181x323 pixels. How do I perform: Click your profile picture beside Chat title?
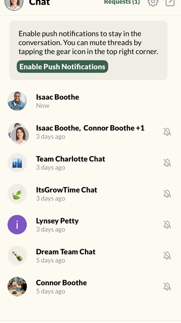click(14, 3)
